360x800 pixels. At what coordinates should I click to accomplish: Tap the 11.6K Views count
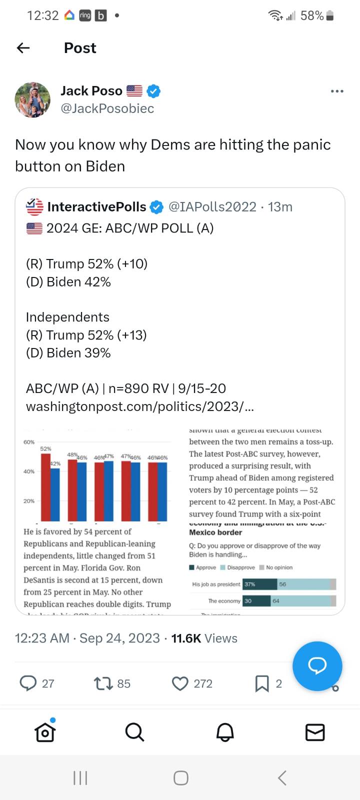204,638
